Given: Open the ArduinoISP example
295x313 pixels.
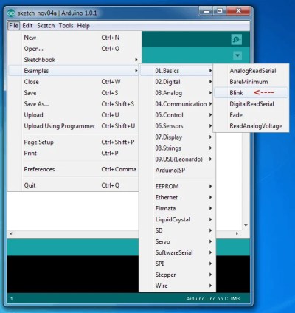Looking at the screenshot, I should click(178, 171).
